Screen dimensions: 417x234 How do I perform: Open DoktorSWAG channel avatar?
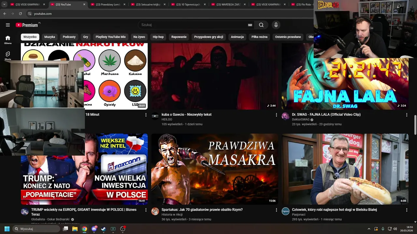[285, 116]
